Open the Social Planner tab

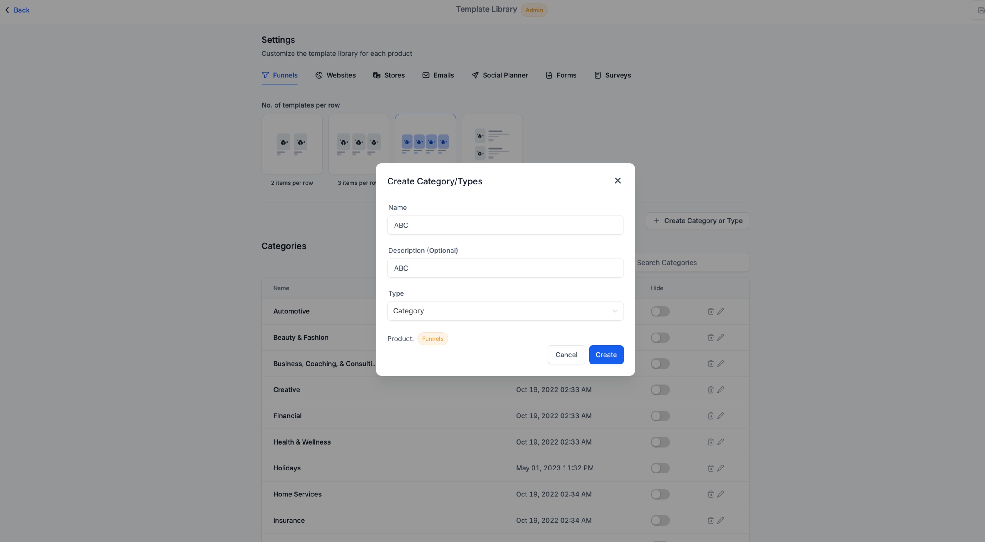500,75
